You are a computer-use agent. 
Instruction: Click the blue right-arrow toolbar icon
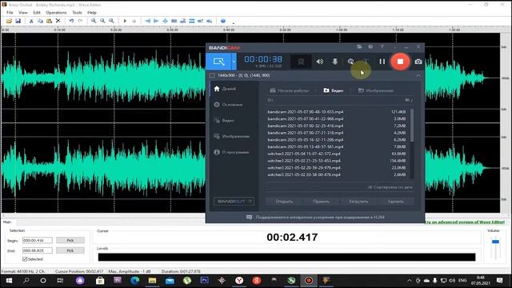coord(157,21)
